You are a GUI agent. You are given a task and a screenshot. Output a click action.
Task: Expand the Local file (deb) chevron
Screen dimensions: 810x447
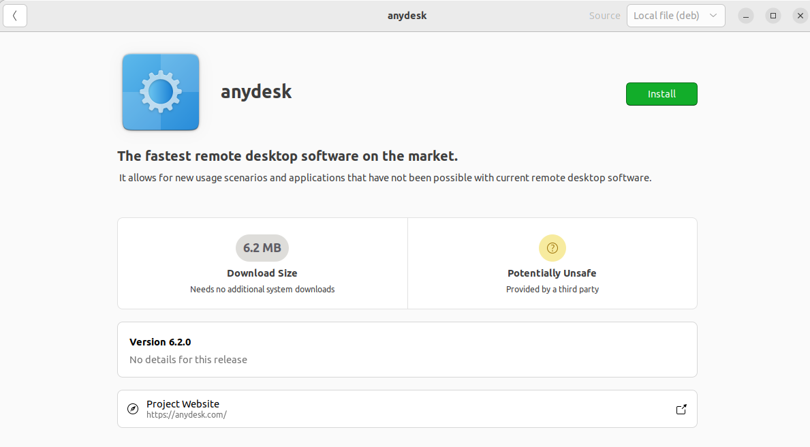[713, 15]
